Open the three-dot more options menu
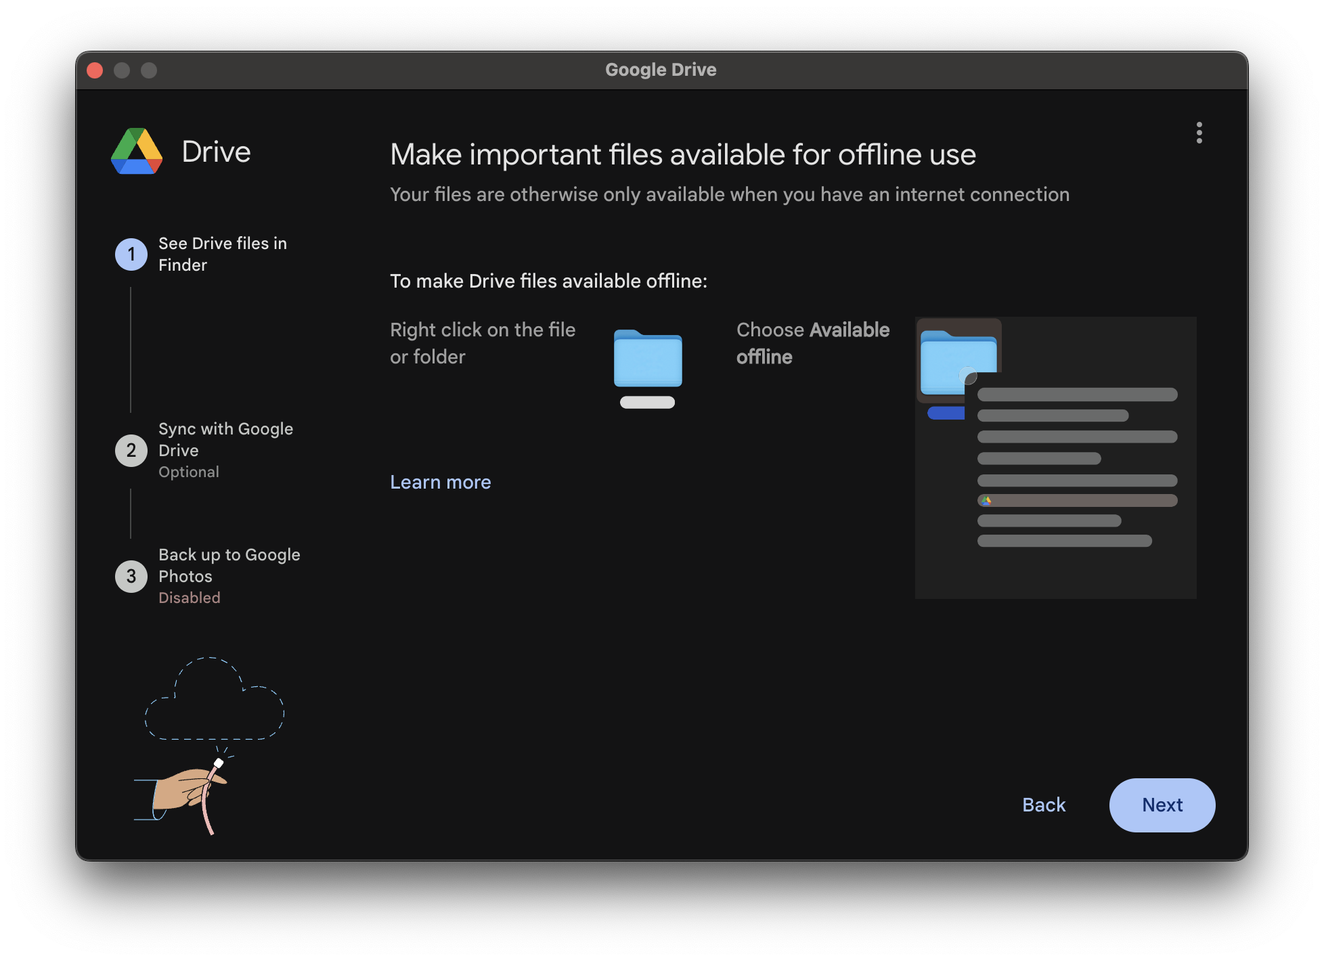This screenshot has height=961, width=1324. pos(1199,133)
